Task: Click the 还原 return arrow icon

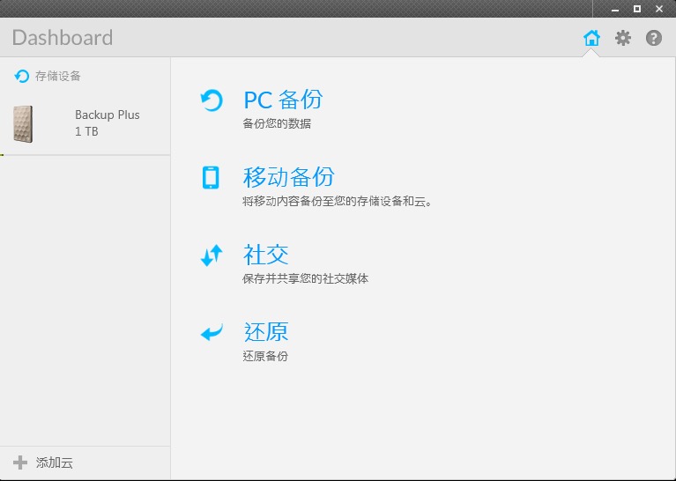Action: 212,333
